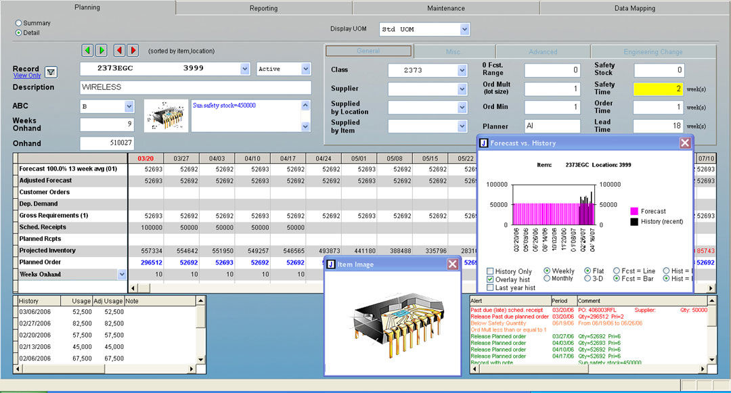This screenshot has width=731, height=393.
Task: Open the General sub-tab
Action: tap(368, 51)
